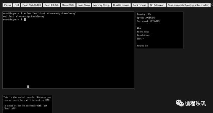Image resolution: width=213 pixels, height=113 pixels.
Task: Click the Load State button
Action: coord(84,5)
